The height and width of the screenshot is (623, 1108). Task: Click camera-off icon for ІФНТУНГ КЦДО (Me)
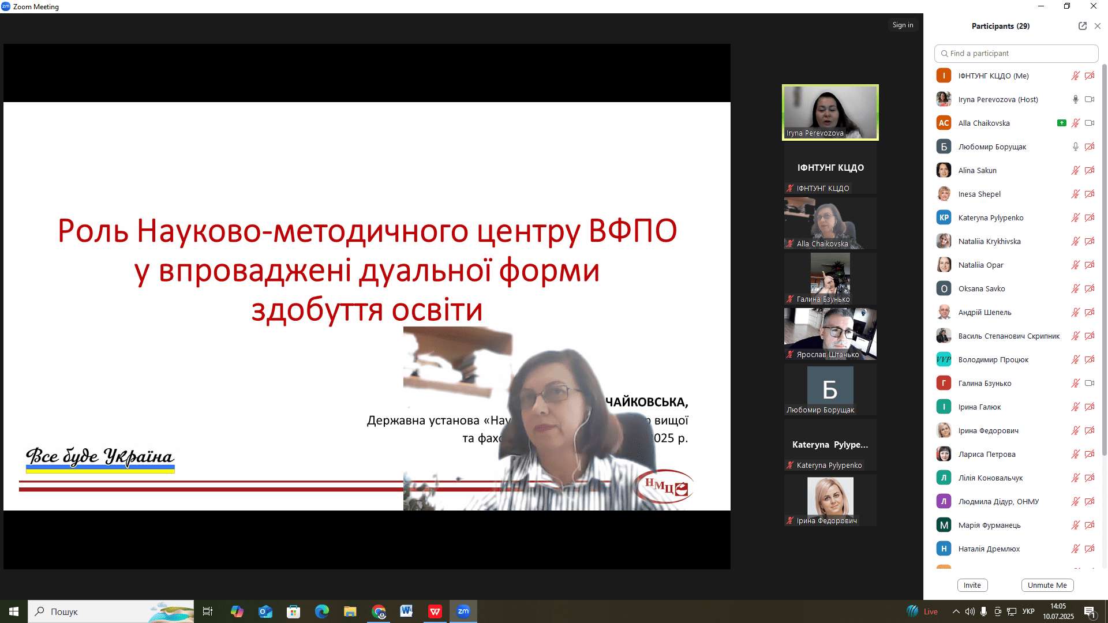[x=1090, y=76]
